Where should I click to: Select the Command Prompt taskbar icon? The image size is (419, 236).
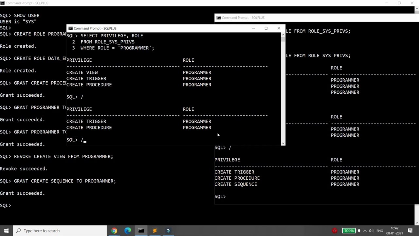(x=141, y=231)
